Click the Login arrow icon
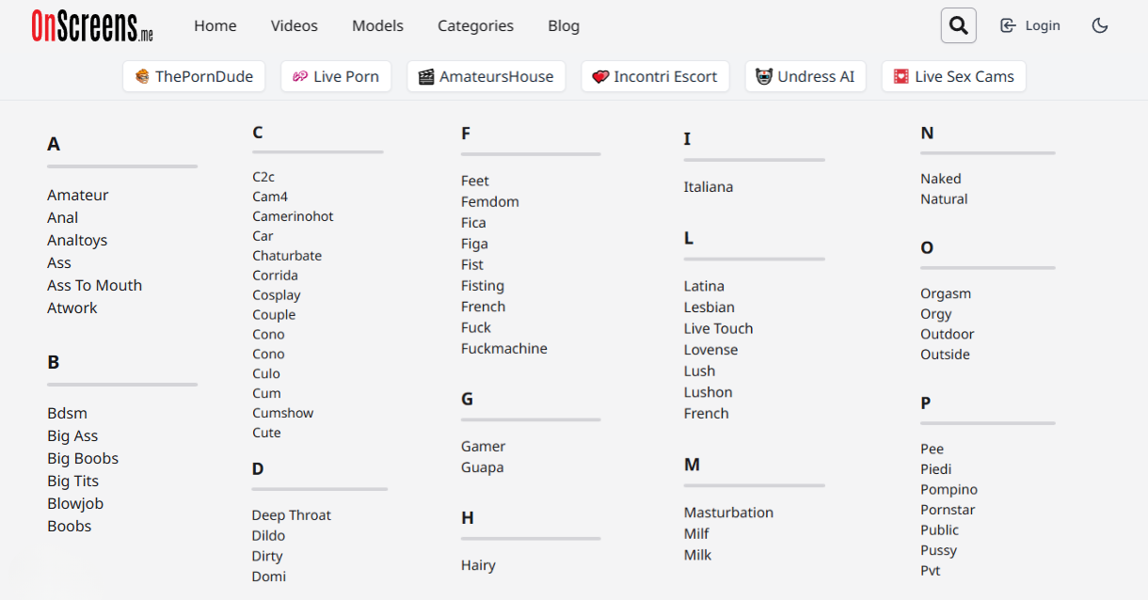The image size is (1148, 600). 1008,25
